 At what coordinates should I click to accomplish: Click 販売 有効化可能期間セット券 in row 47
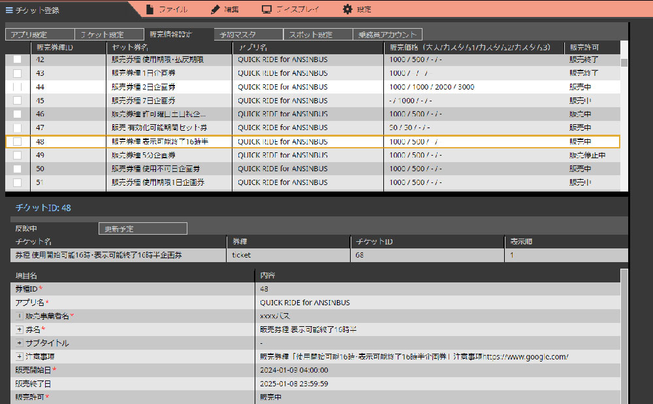159,128
